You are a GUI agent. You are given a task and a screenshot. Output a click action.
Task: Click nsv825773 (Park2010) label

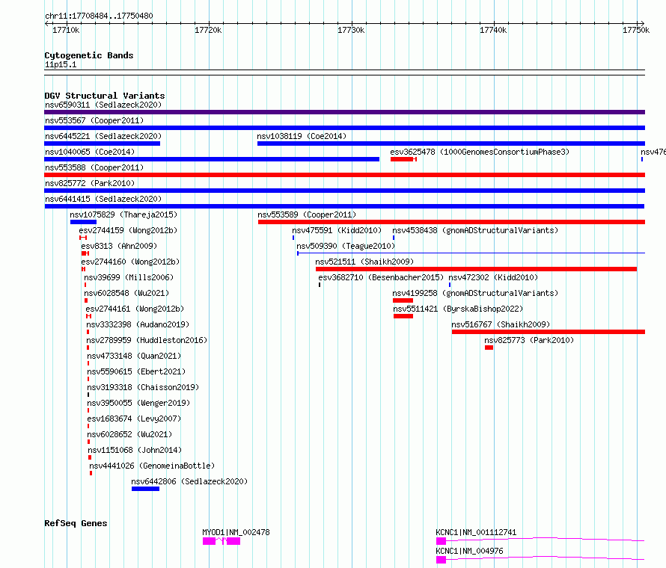529,340
